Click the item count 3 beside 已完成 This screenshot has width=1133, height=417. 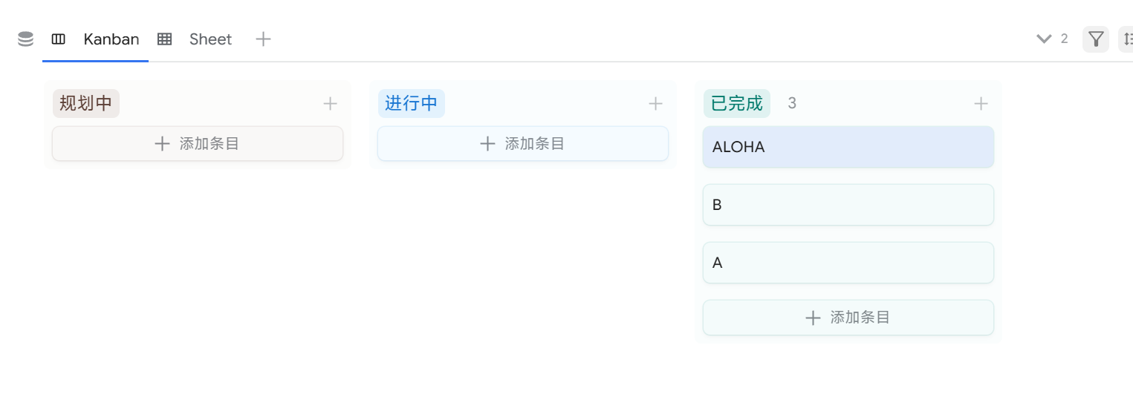coord(792,103)
